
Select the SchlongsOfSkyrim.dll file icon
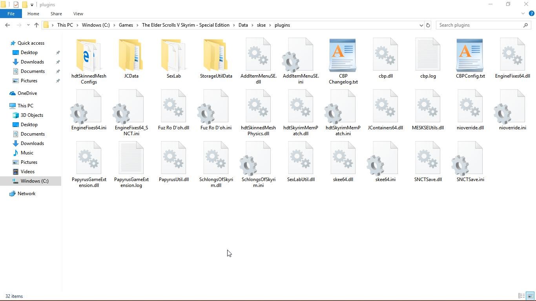pyautogui.click(x=216, y=158)
